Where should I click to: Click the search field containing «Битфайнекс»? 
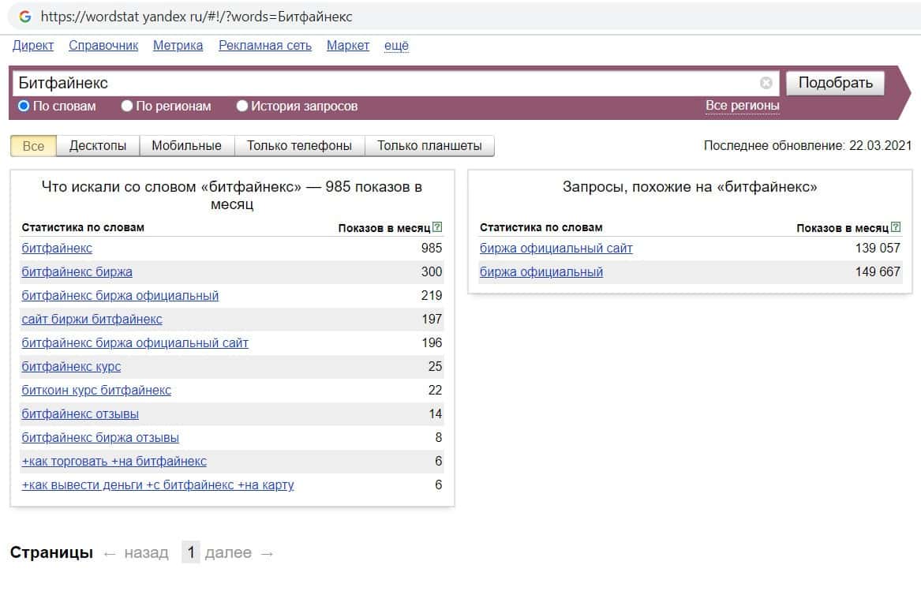[x=379, y=83]
